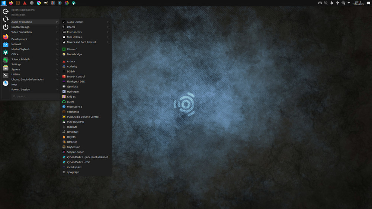Click the Ardour icon in top panel

[x=25, y=3]
